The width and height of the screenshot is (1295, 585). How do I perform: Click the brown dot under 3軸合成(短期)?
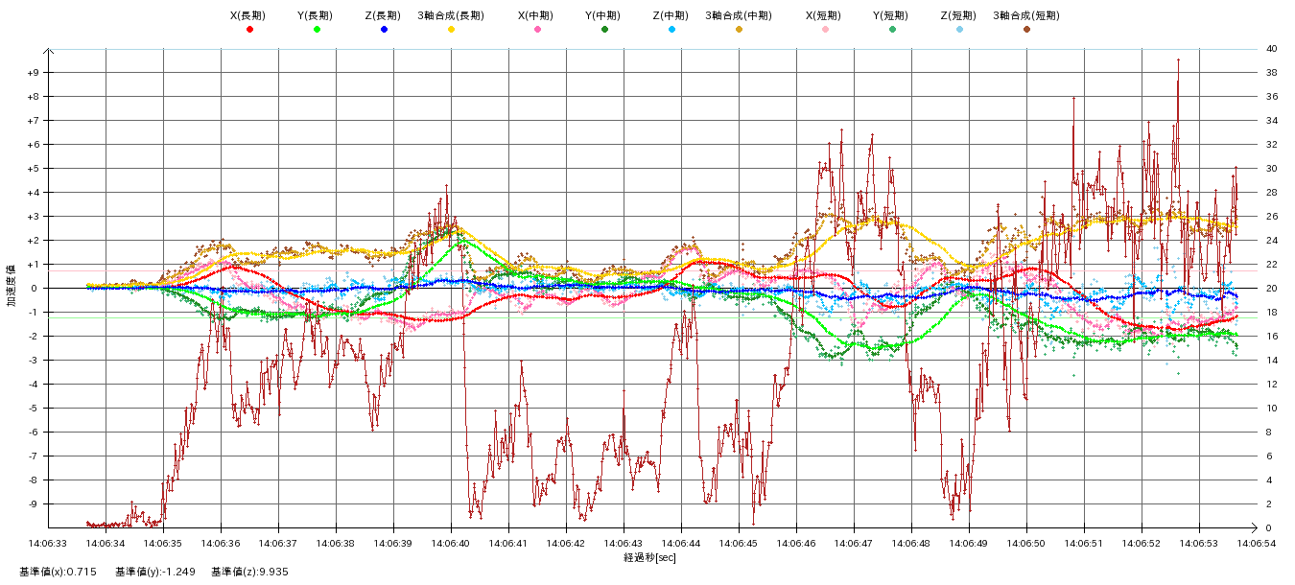tap(1026, 30)
